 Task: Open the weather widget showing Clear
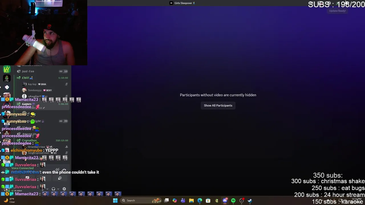pos(9,200)
